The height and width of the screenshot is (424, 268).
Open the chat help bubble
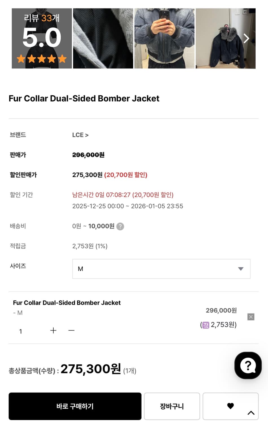point(248,365)
